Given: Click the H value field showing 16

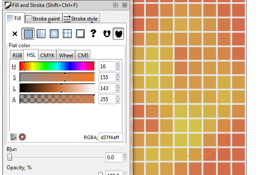Looking at the screenshot, I should (107, 66).
